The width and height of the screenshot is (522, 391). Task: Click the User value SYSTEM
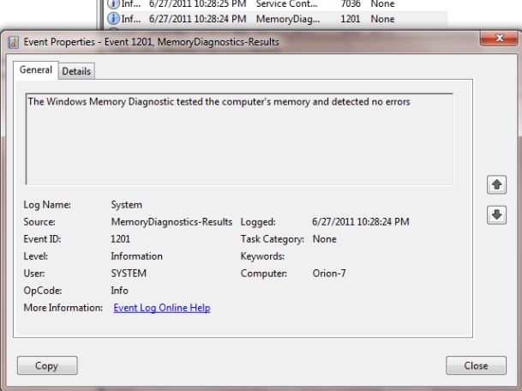129,274
